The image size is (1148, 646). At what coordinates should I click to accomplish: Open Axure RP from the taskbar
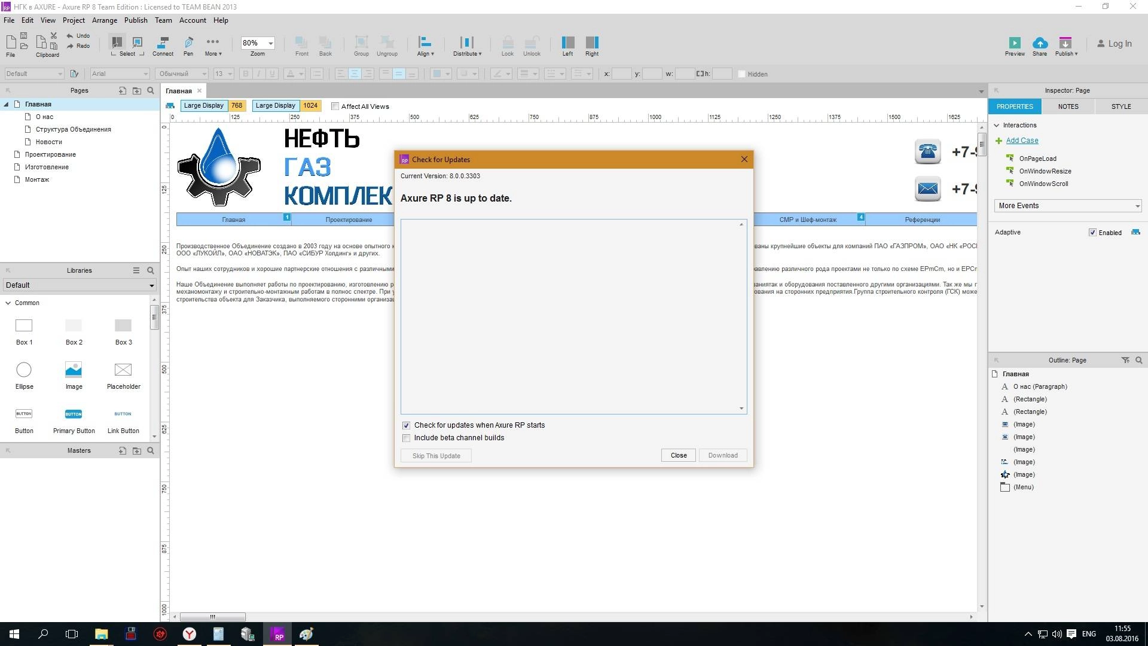point(278,634)
